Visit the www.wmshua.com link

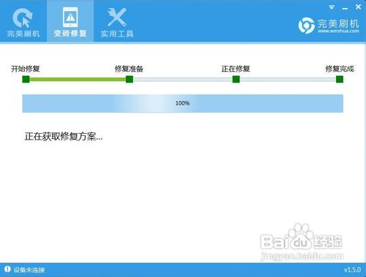[338, 31]
